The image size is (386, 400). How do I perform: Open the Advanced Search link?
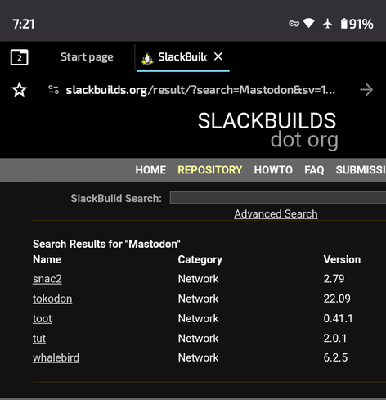(276, 213)
